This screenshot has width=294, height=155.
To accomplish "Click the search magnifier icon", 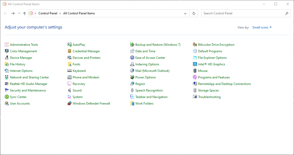I will coord(287,13).
